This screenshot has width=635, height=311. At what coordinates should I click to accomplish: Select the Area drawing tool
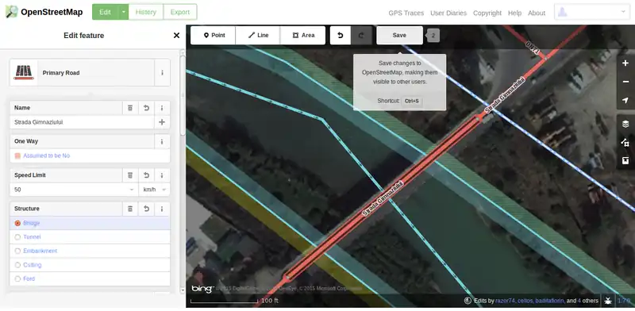click(x=303, y=35)
